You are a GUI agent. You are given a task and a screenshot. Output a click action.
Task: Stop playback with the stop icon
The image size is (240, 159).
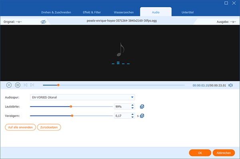click(18, 85)
